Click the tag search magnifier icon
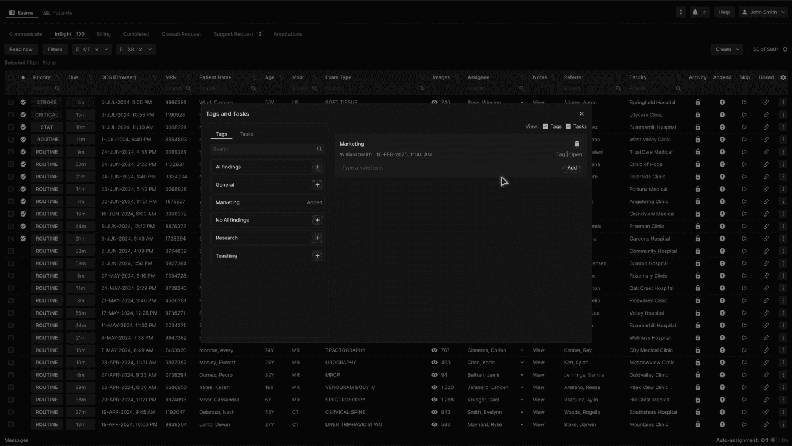Image resolution: width=792 pixels, height=446 pixels. coord(320,149)
